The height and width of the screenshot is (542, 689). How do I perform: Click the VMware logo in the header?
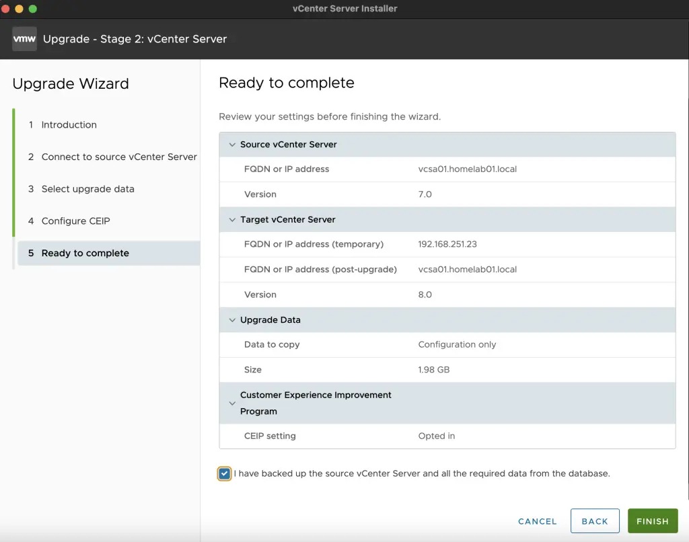24,38
